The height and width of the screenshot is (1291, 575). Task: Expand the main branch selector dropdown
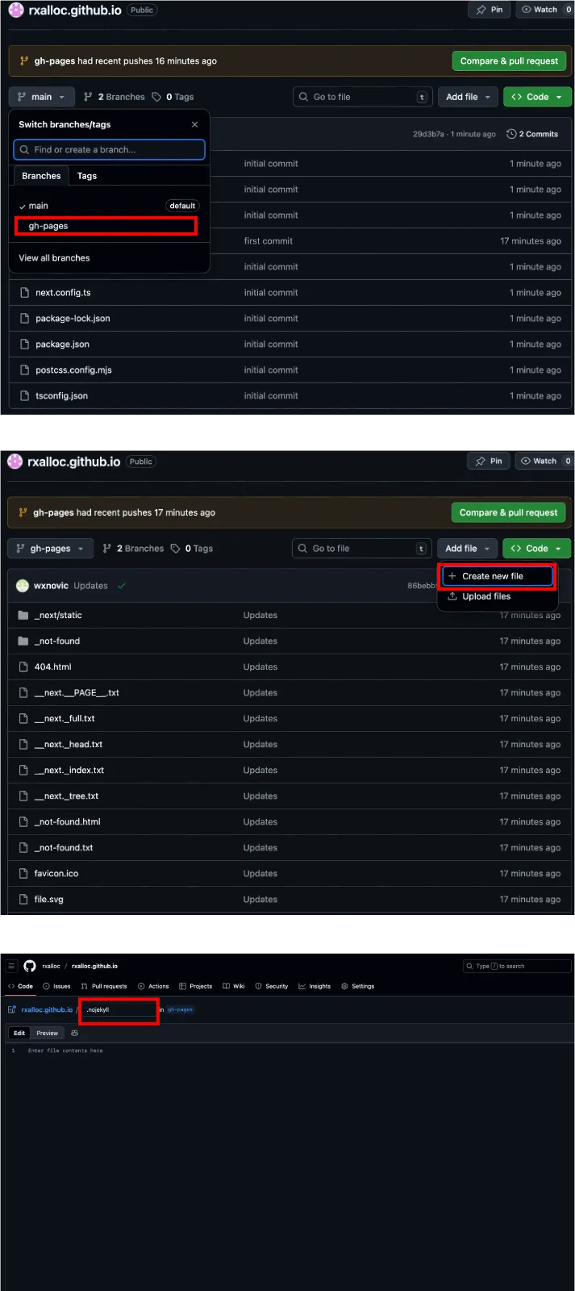(42, 97)
